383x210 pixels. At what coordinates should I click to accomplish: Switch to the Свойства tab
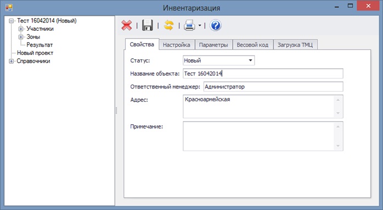(x=142, y=45)
